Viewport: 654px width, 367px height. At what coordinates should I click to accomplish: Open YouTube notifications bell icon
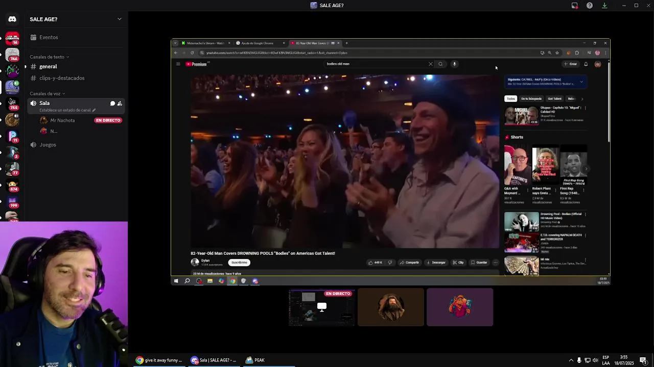click(586, 64)
